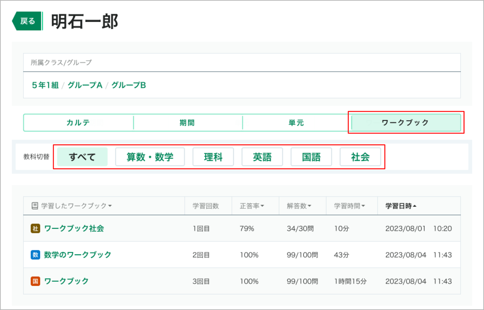
Task: Click the brown 社 subject icon
Action: pyautogui.click(x=35, y=228)
